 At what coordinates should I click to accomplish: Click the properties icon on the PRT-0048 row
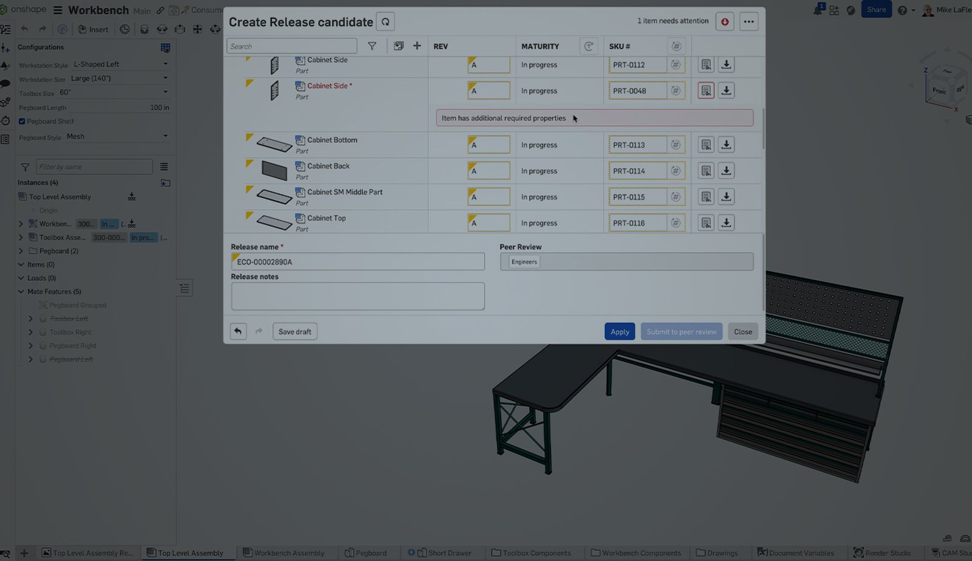coord(705,90)
